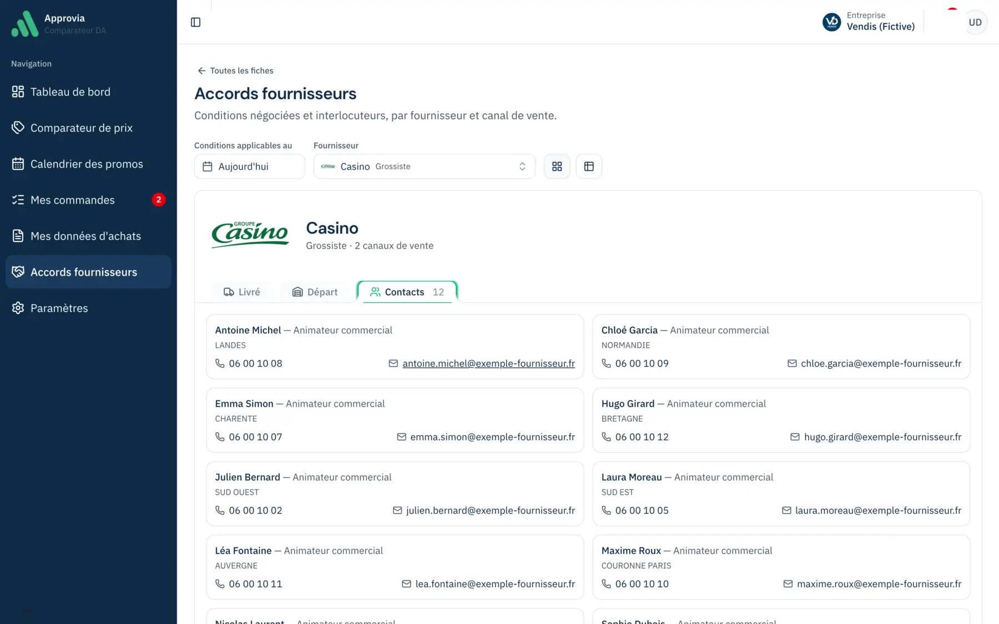Viewport: 999px width, 624px height.
Task: Go to Calendrier des promos
Action: 88,164
